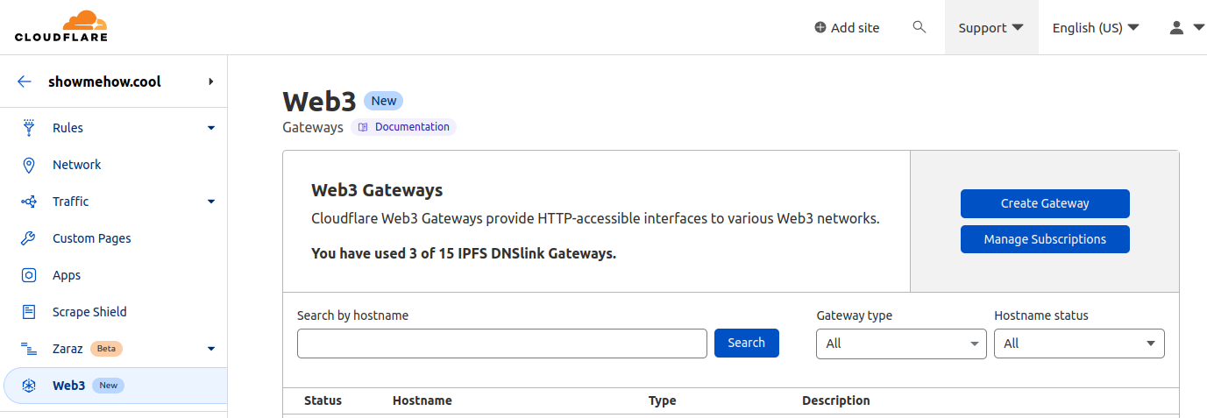This screenshot has height=418, width=1207.
Task: Open the Documentation link
Action: pos(404,127)
